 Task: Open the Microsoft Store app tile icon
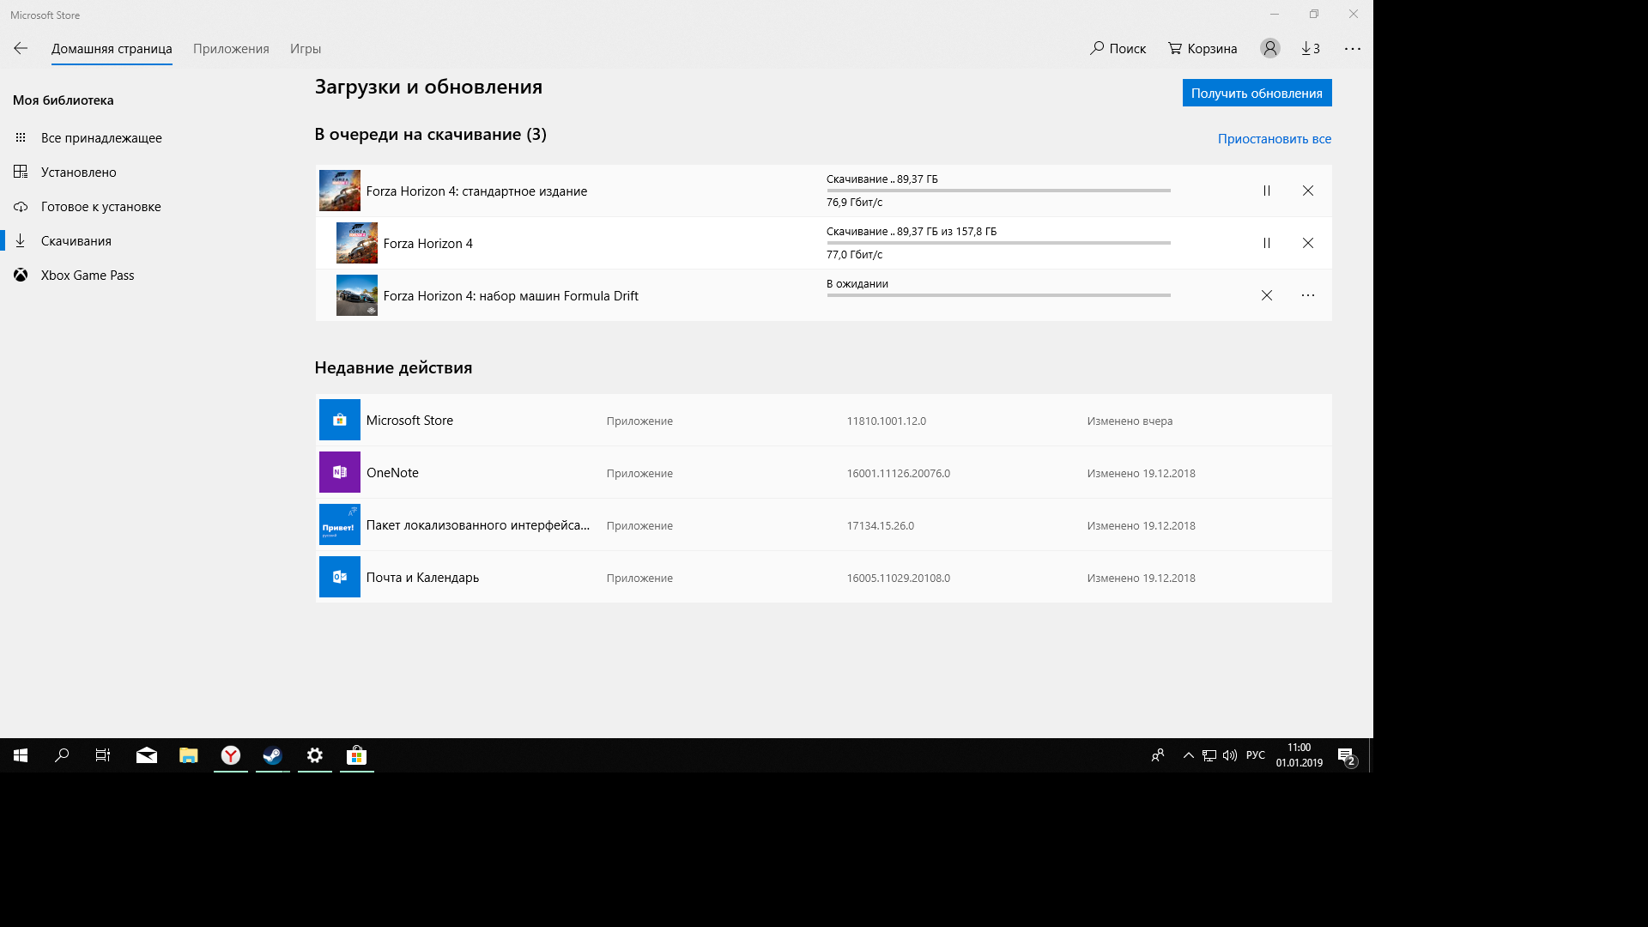(340, 420)
